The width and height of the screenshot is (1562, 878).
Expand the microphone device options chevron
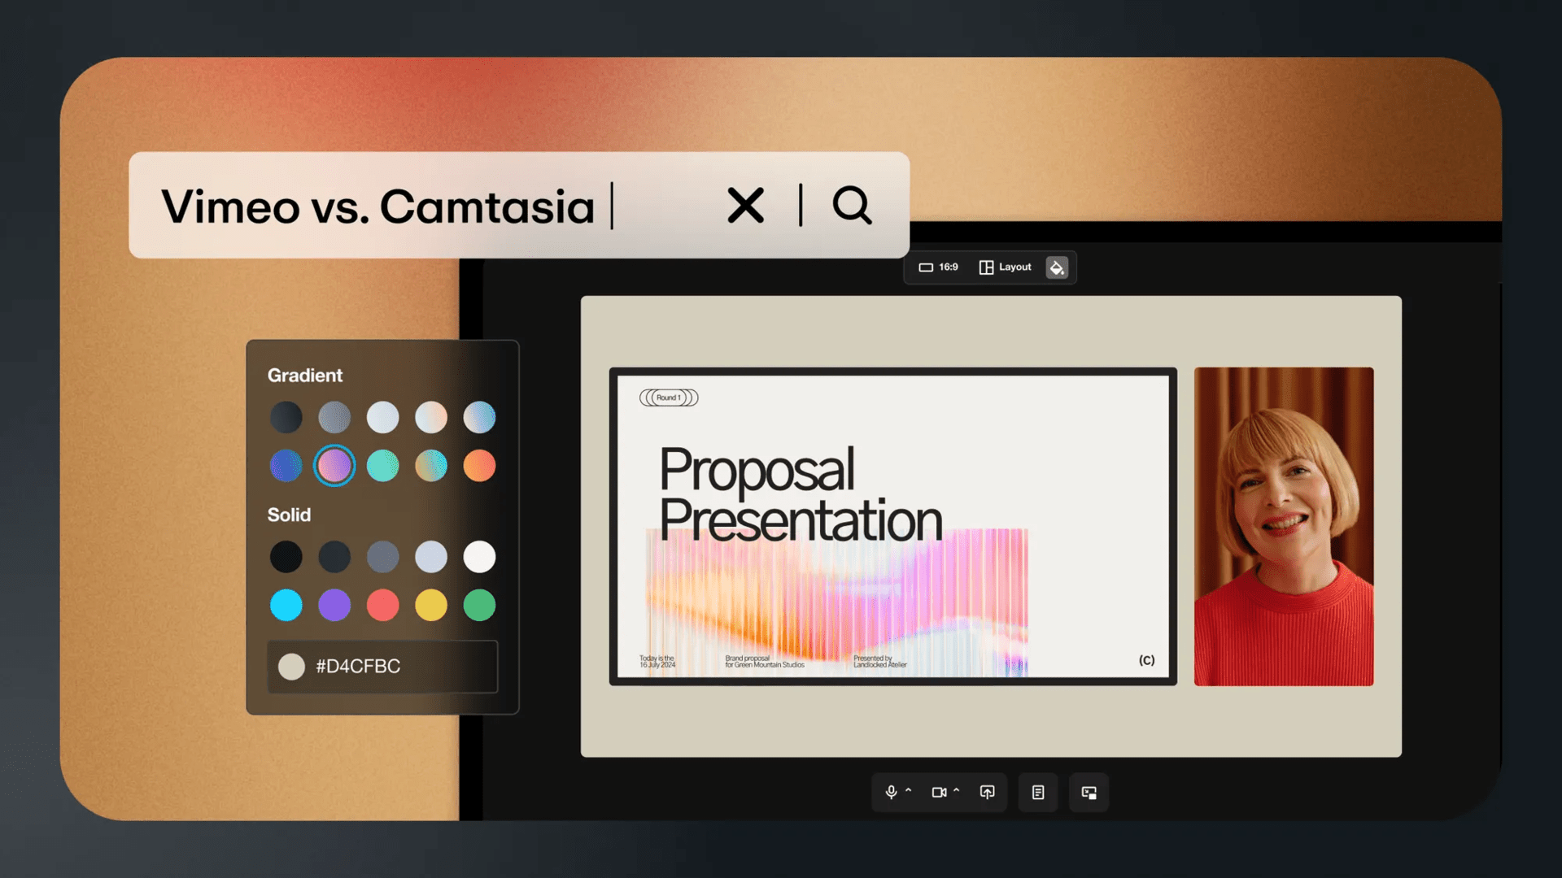(x=908, y=789)
